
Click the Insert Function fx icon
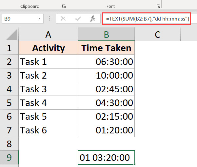pos(92,19)
